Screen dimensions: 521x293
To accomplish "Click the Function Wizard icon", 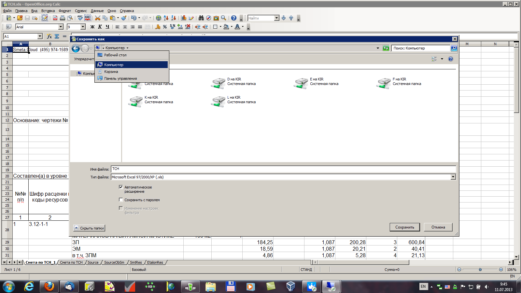I will click(49, 36).
